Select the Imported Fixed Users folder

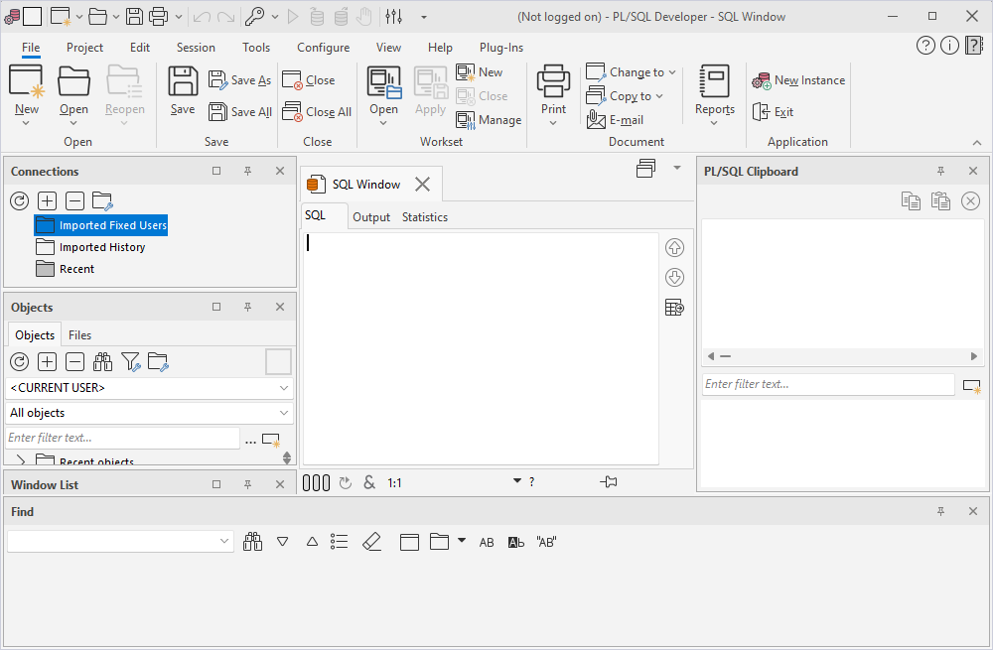click(x=100, y=225)
